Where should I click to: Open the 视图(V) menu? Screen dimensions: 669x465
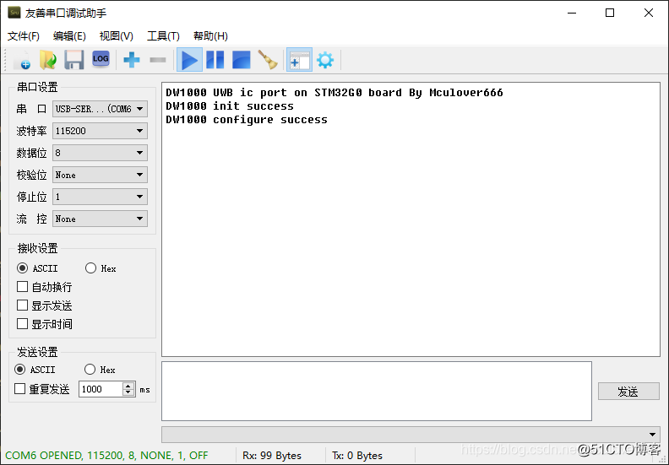(x=116, y=36)
